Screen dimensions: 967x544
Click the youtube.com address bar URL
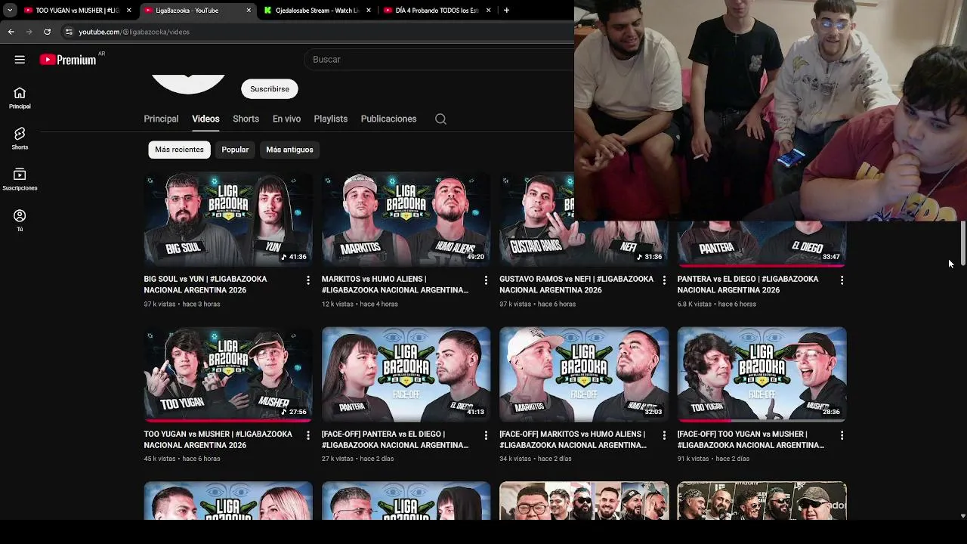click(134, 32)
